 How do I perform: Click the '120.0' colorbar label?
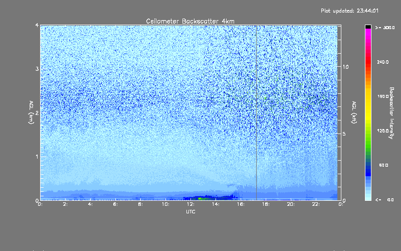(383, 131)
